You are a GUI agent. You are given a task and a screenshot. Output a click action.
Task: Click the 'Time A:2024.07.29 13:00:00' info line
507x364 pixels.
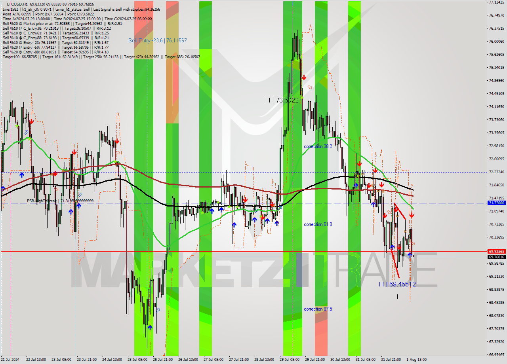pyautogui.click(x=77, y=19)
